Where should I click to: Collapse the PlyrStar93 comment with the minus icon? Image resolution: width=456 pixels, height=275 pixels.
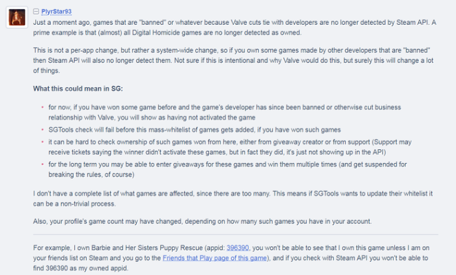36,12
